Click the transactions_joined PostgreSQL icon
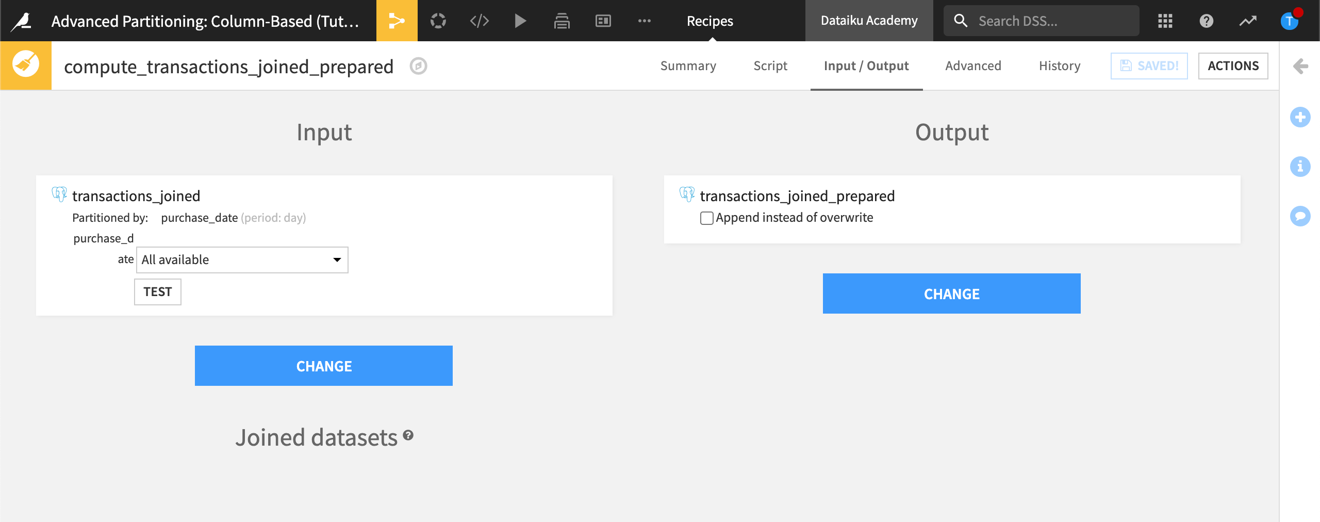Viewport: 1320px width, 522px height. coord(59,194)
